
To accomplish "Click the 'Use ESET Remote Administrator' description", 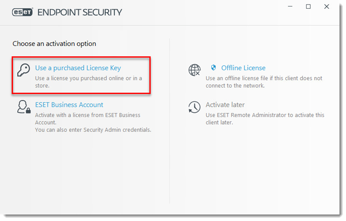I will click(265, 118).
